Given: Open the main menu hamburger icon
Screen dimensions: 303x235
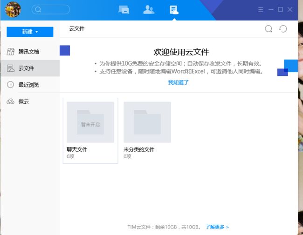Looking at the screenshot, I should [x=261, y=9].
